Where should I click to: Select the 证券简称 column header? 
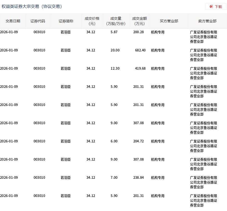pyautogui.click(x=66, y=21)
